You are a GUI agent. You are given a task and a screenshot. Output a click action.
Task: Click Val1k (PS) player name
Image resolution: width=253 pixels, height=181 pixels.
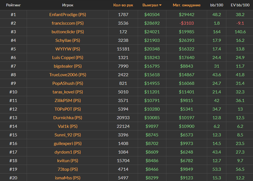point(68,126)
